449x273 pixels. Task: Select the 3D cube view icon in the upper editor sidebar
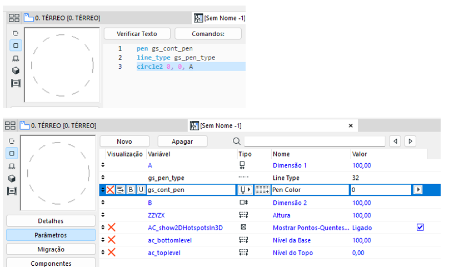tap(16, 70)
